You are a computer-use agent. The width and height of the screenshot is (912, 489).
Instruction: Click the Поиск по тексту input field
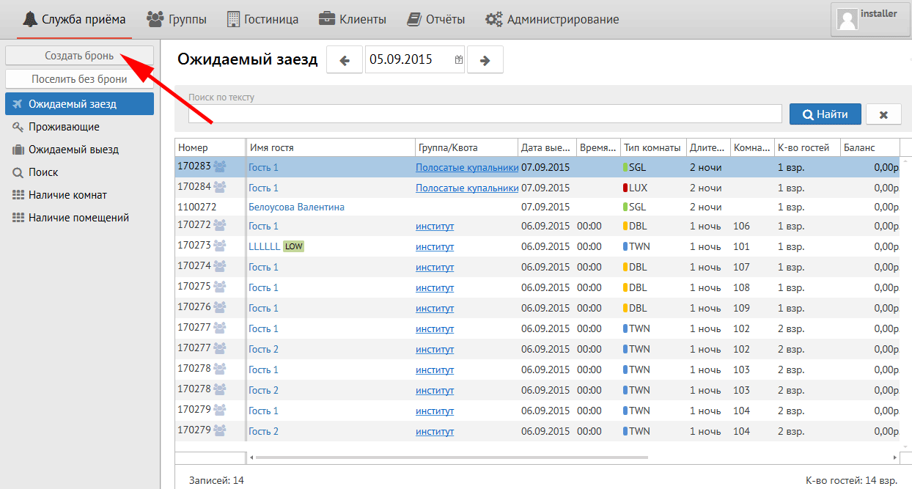[x=485, y=114]
